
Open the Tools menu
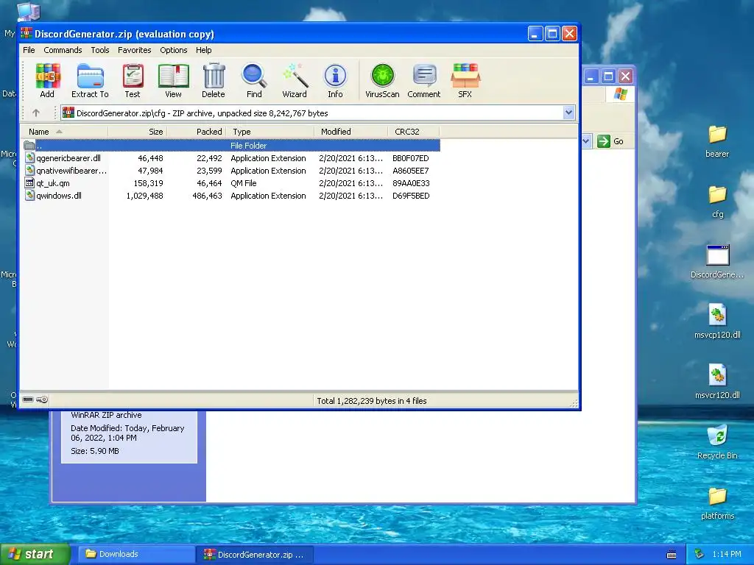point(100,50)
